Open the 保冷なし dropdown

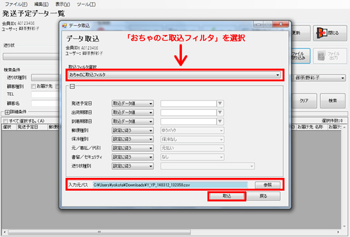coord(192,139)
